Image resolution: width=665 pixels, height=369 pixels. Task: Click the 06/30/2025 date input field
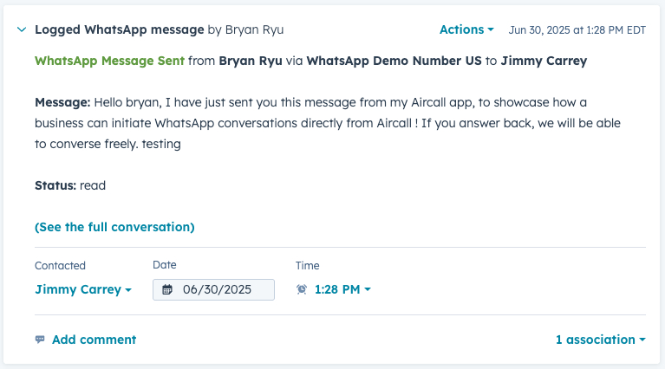pyautogui.click(x=213, y=289)
